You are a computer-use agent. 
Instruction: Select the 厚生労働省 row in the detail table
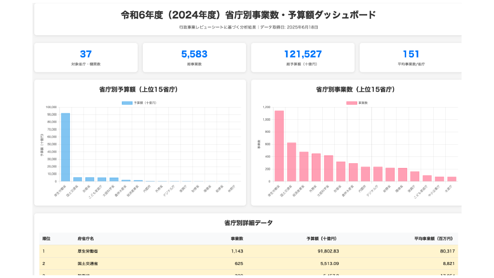pyautogui.click(x=193, y=251)
